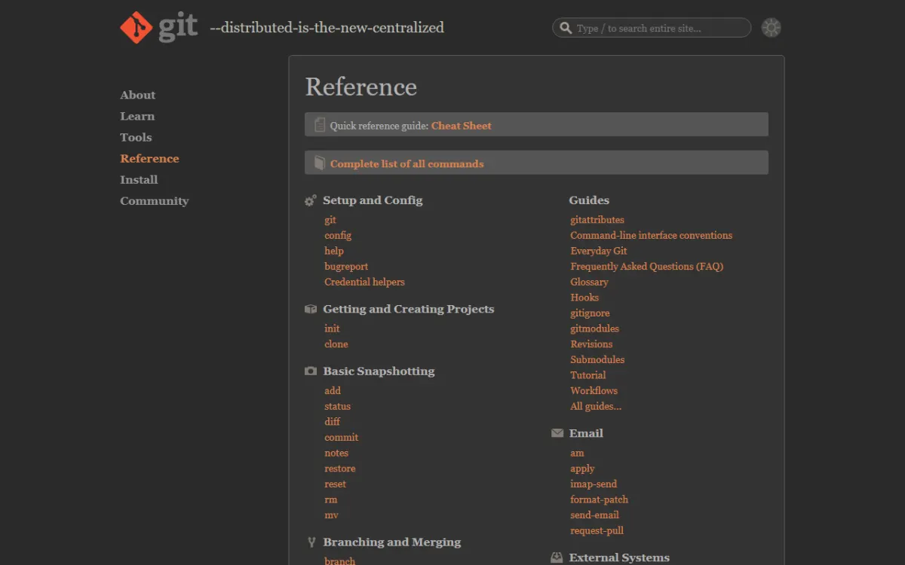Open the Hooks guide link

pyautogui.click(x=584, y=297)
